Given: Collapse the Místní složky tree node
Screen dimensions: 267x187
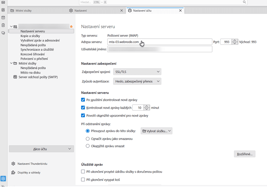Looking at the screenshot, I should pos(11,63).
